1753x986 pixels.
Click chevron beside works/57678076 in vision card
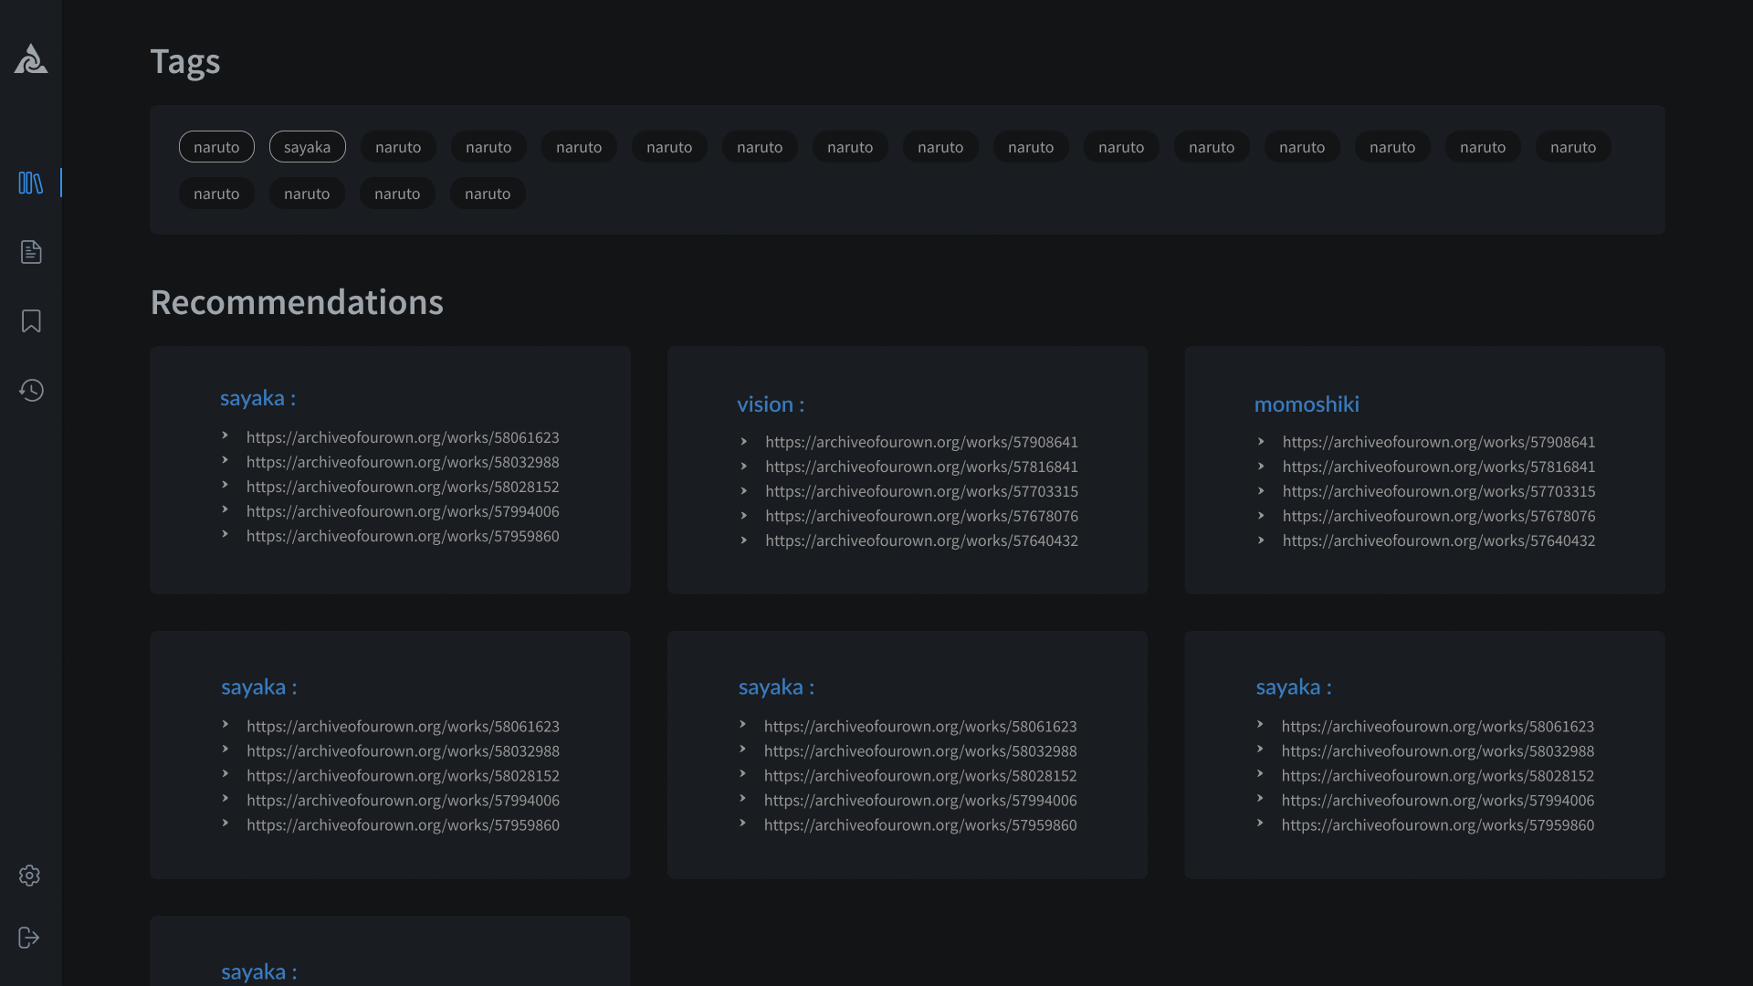(744, 515)
